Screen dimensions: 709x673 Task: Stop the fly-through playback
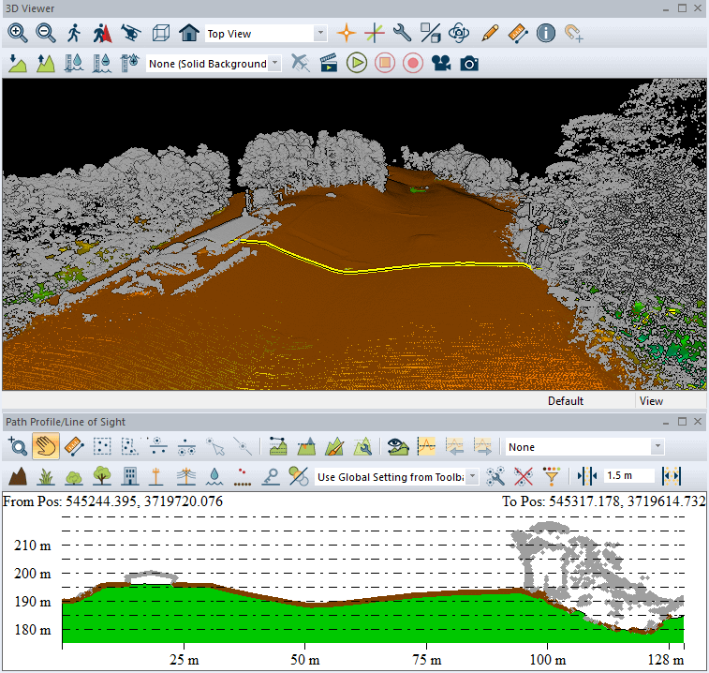[385, 63]
